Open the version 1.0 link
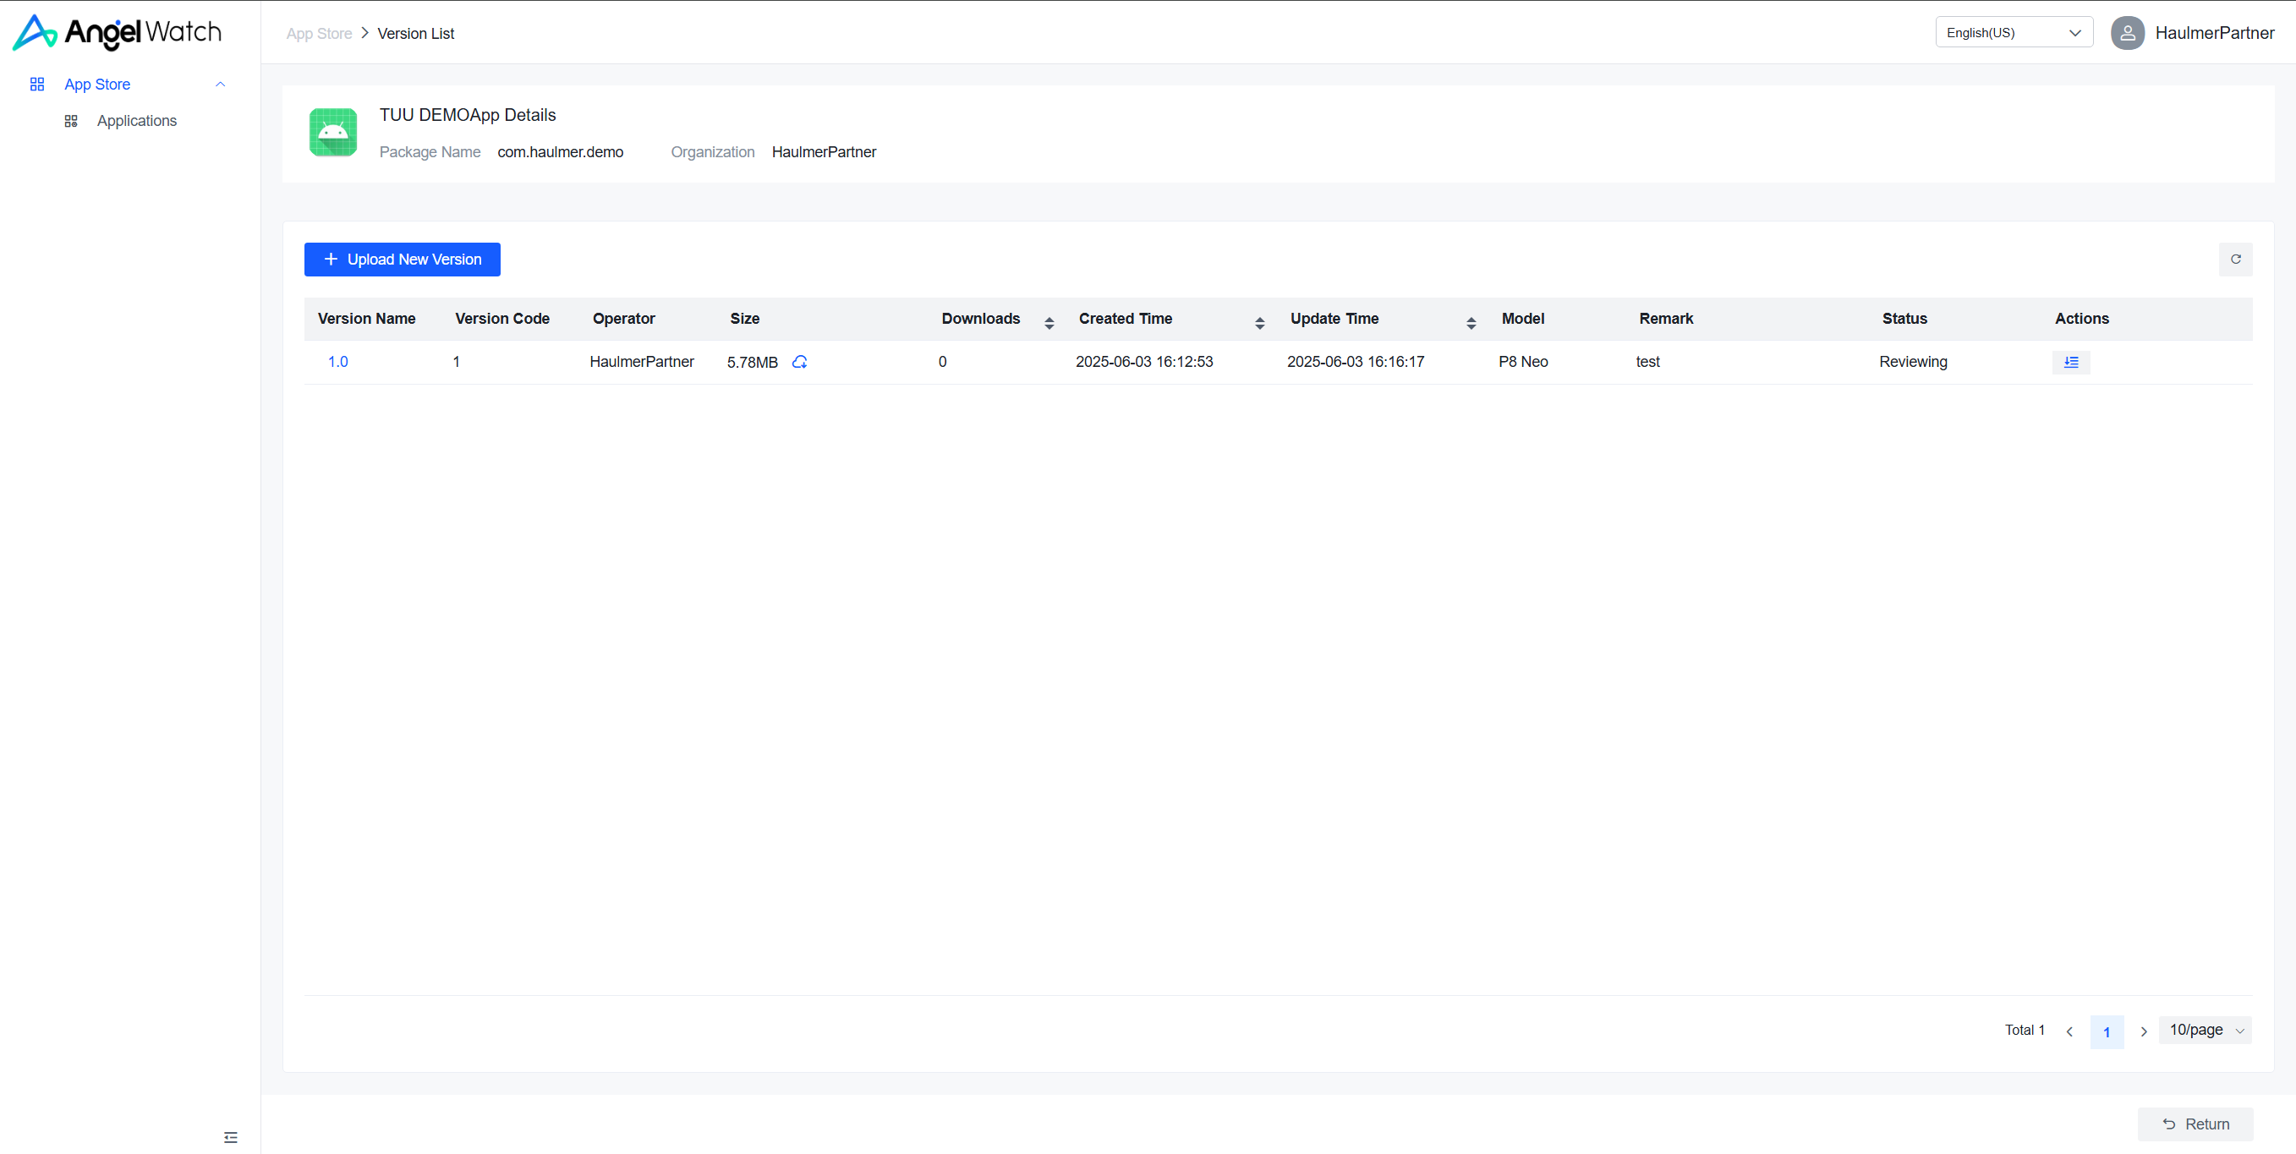Screen dimensions: 2296x1154 click(x=337, y=362)
